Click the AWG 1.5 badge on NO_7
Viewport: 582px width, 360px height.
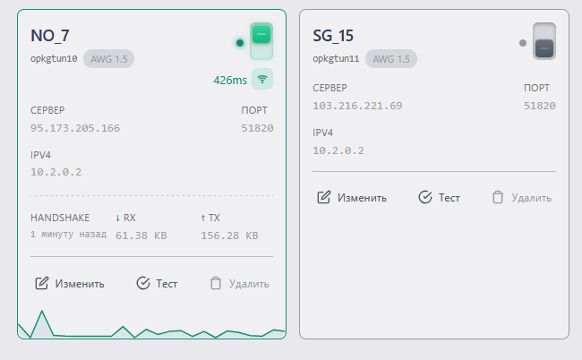pyautogui.click(x=109, y=59)
